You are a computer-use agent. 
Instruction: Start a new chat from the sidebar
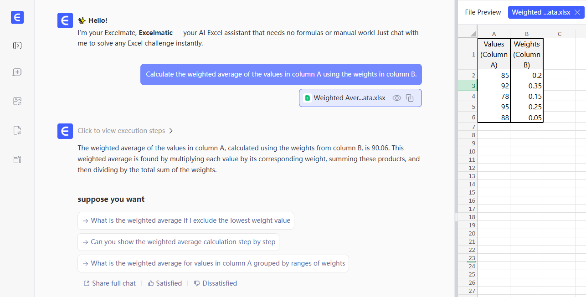point(17,72)
